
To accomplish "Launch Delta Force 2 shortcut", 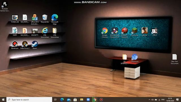I will (25, 45).
